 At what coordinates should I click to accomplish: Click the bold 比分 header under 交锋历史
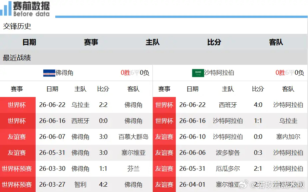pyautogui.click(x=214, y=42)
